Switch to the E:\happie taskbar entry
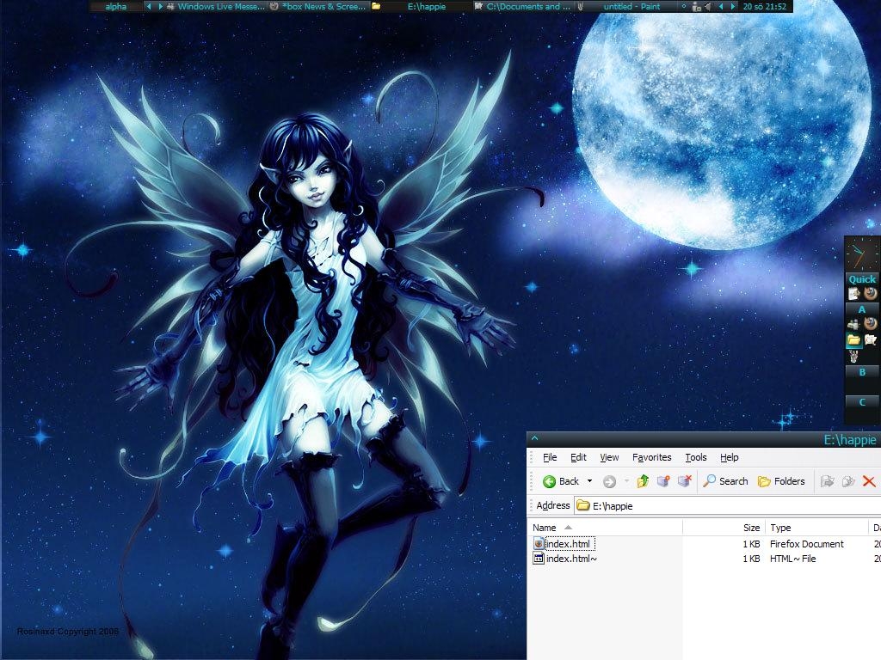 421,7
